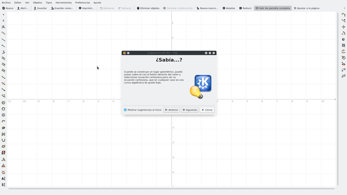Click the Siguiente button in the tip dialog
Image resolution: width=347 pixels, height=195 pixels.
pos(189,110)
